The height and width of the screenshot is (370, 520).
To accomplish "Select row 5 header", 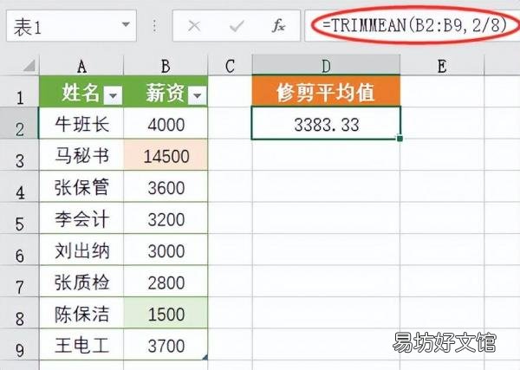I will (20, 217).
